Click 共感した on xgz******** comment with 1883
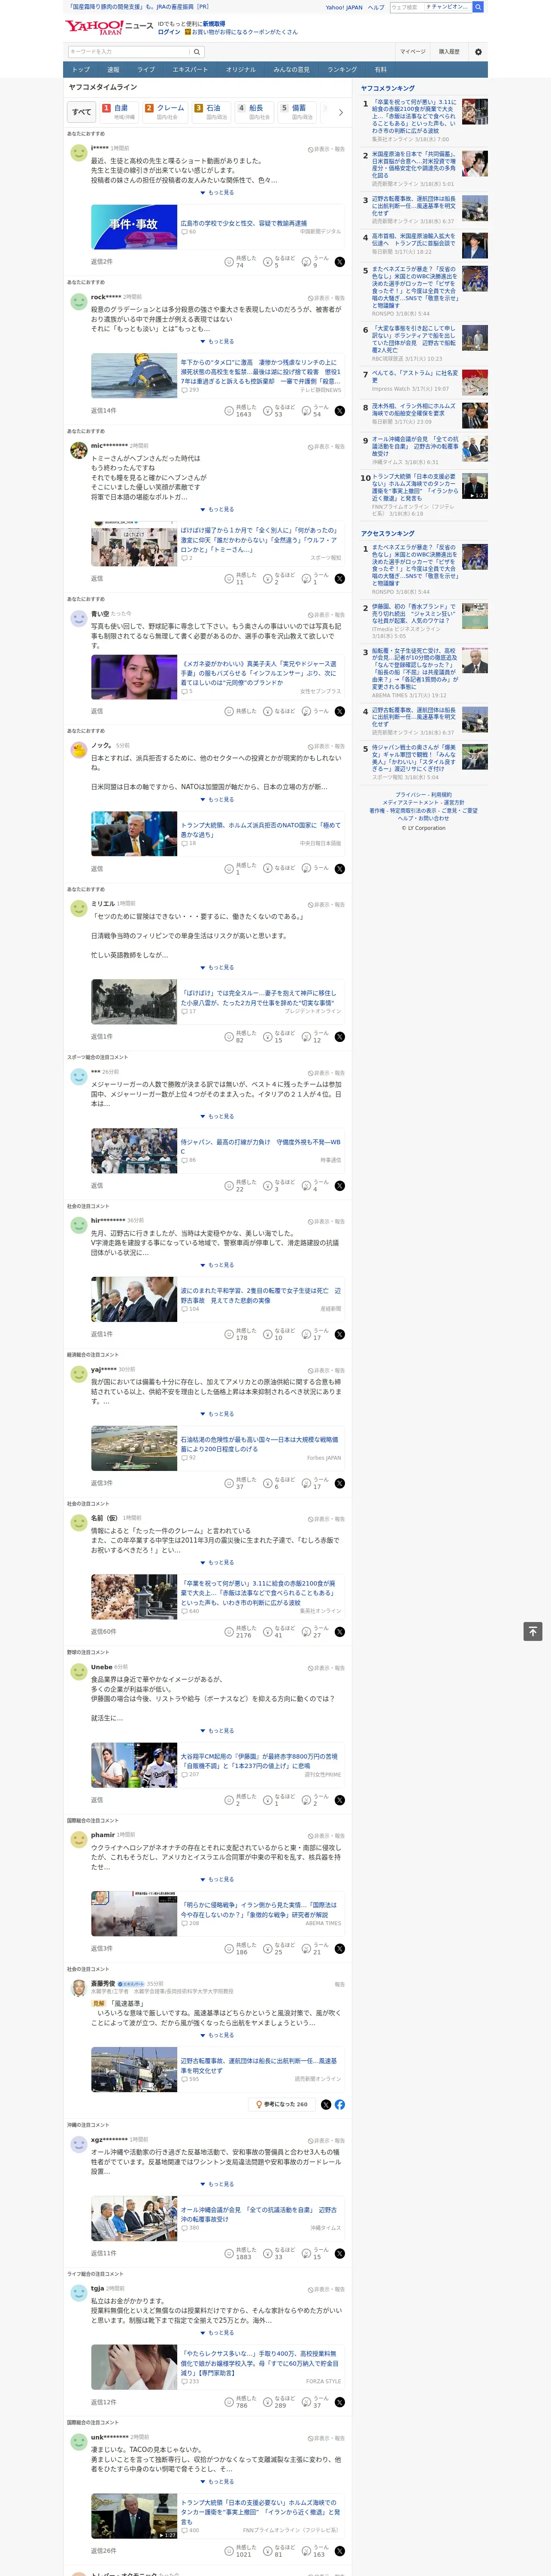 click(241, 2254)
